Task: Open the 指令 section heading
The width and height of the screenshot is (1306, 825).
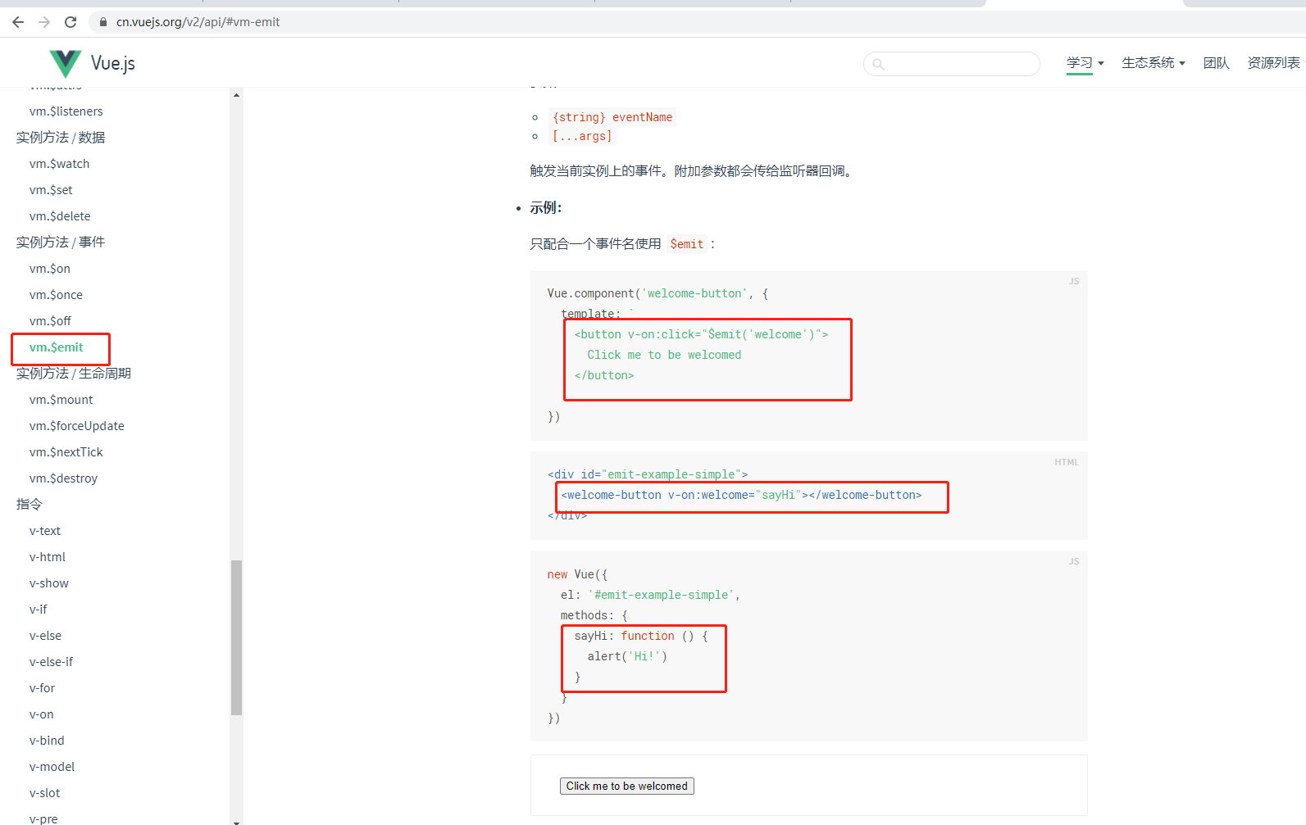Action: pyautogui.click(x=29, y=505)
